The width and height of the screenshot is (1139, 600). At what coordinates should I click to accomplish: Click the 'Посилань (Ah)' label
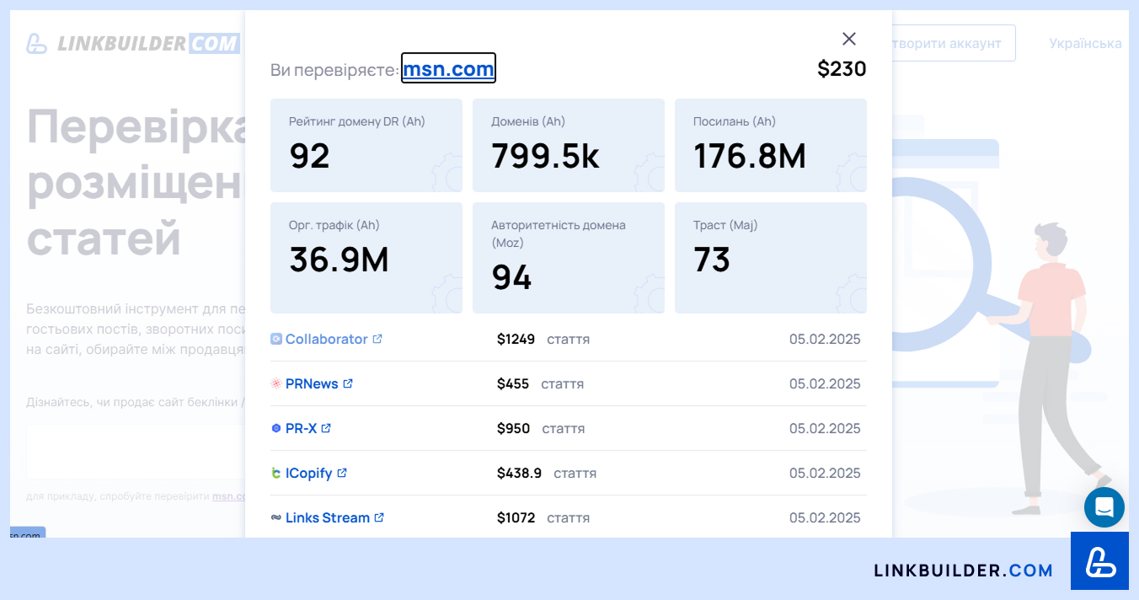(x=735, y=121)
